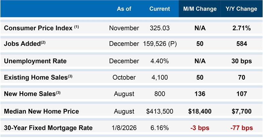Image resolution: width=263 pixels, height=139 pixels.
Task: Click the 1/8/2026 mortgage rate date
Action: (124, 128)
